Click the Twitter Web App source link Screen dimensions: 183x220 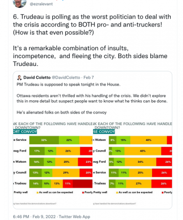(74, 217)
